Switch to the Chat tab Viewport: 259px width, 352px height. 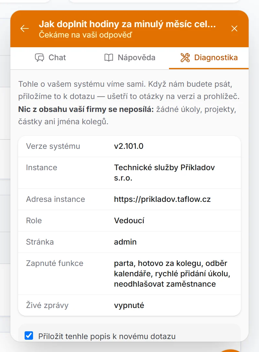(x=50, y=58)
